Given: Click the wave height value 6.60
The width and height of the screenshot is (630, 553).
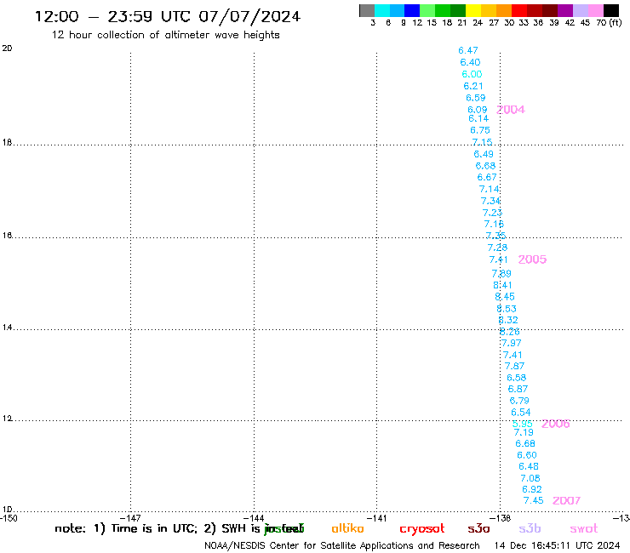Looking at the screenshot, I should click(x=527, y=455).
